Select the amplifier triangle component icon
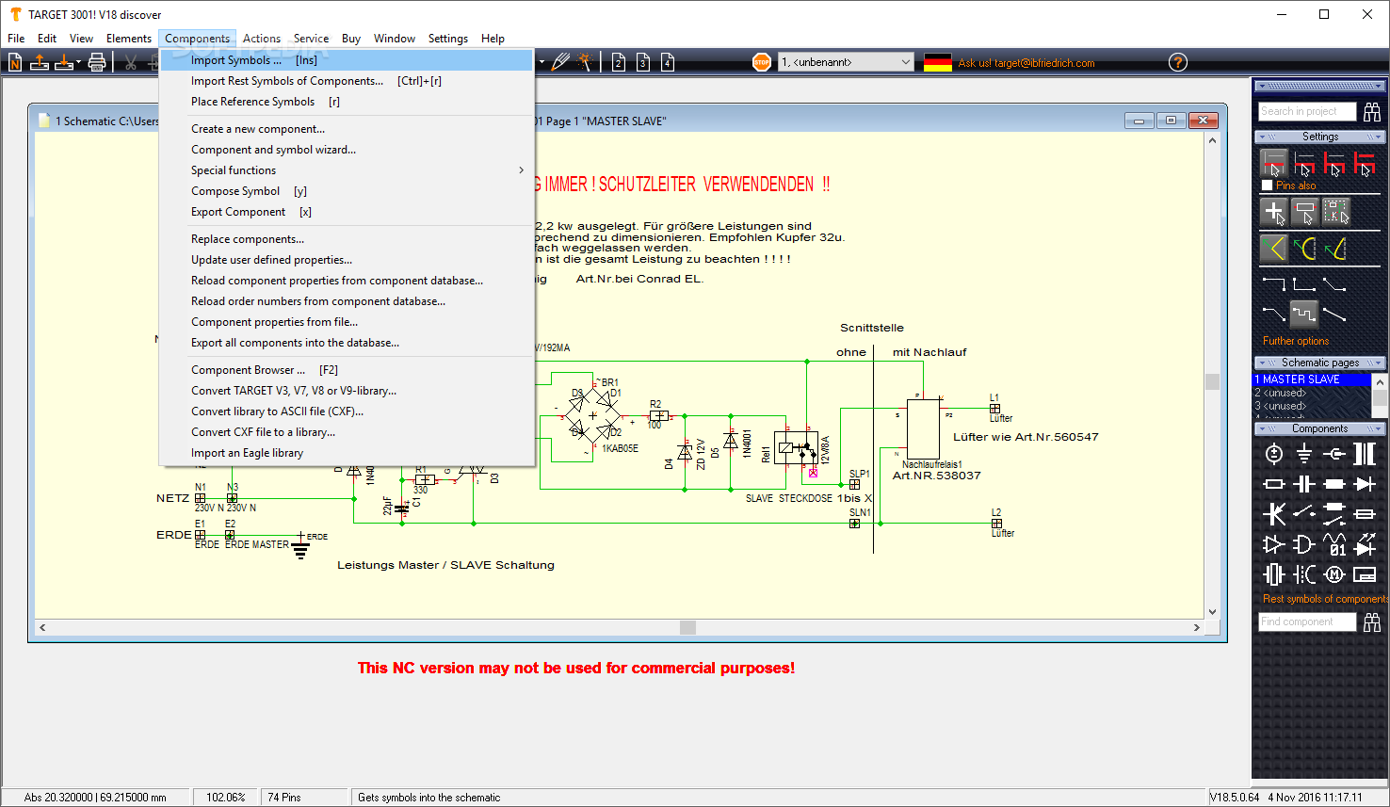This screenshot has width=1390, height=807. (x=1274, y=544)
